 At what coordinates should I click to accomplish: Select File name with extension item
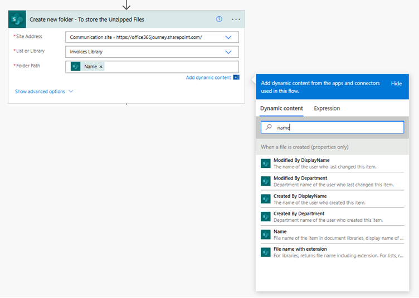tap(332, 252)
